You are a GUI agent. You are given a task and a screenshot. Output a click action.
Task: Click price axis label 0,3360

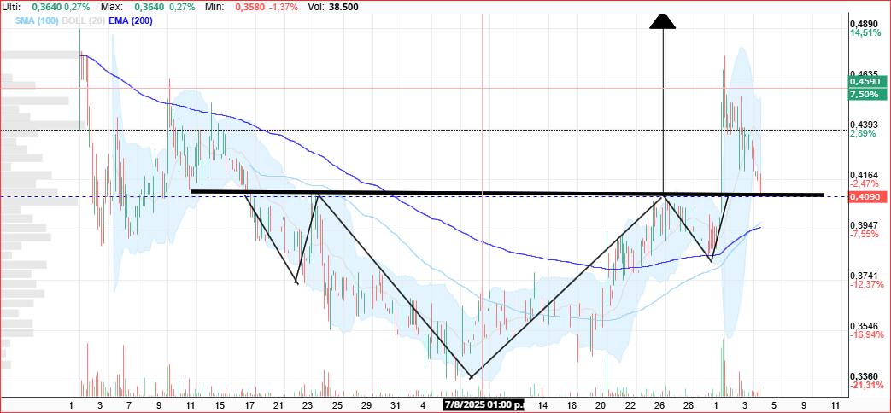[x=864, y=376]
